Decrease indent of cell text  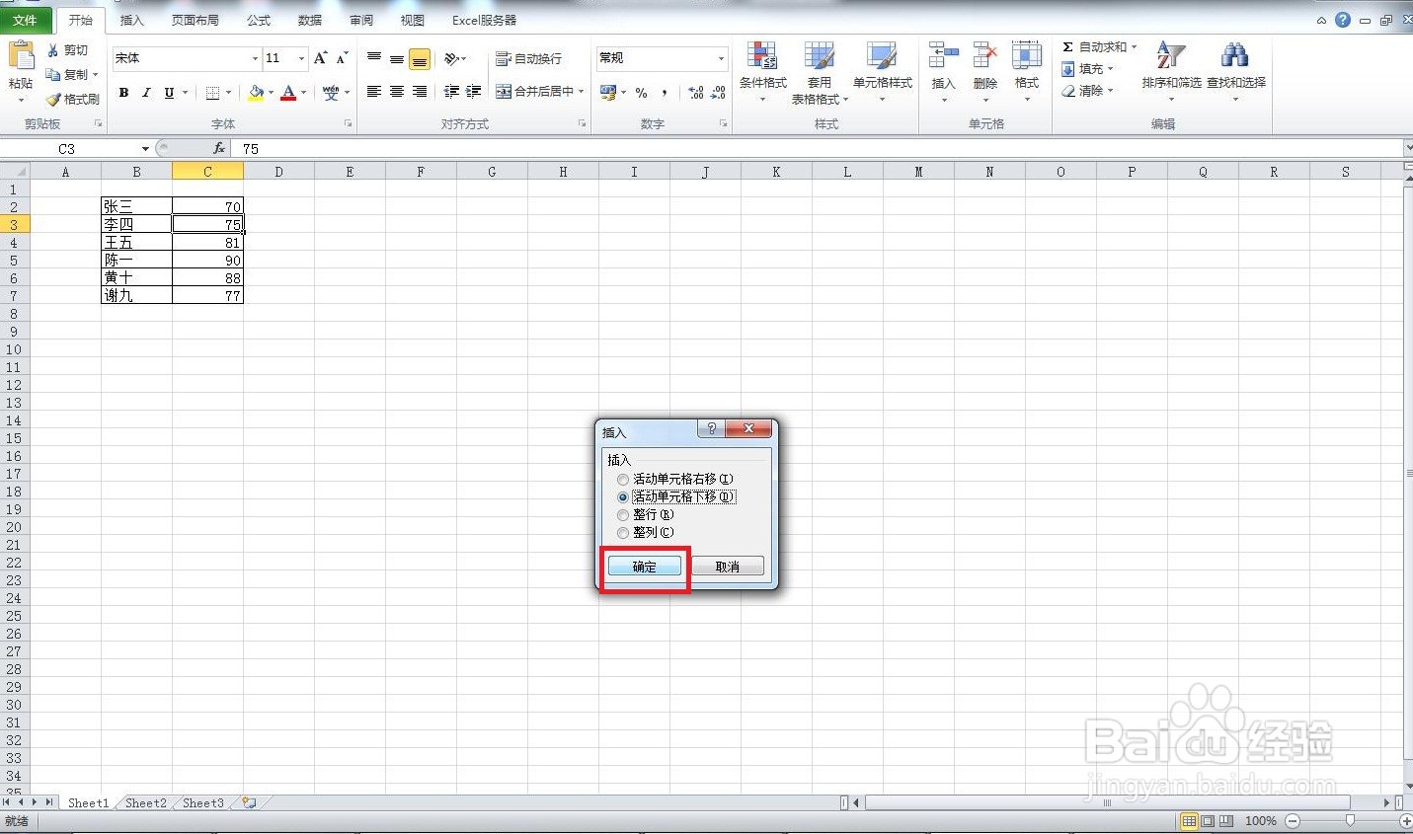451,92
